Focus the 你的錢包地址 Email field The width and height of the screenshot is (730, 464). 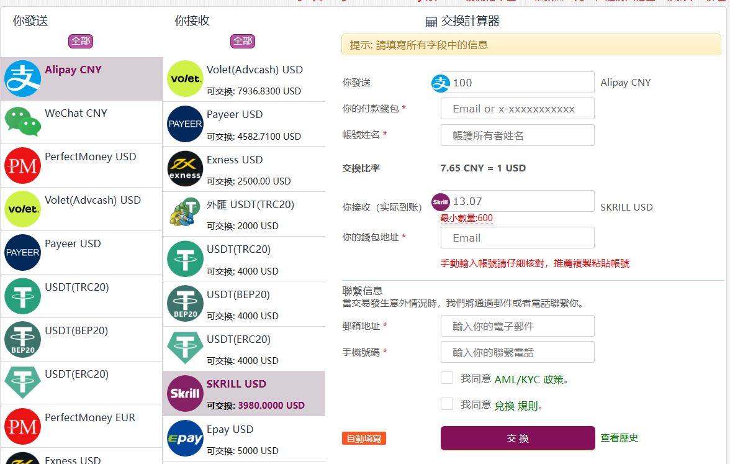coord(517,237)
